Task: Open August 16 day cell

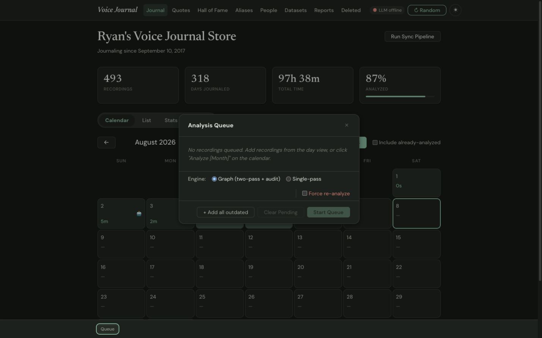Action: (x=121, y=274)
